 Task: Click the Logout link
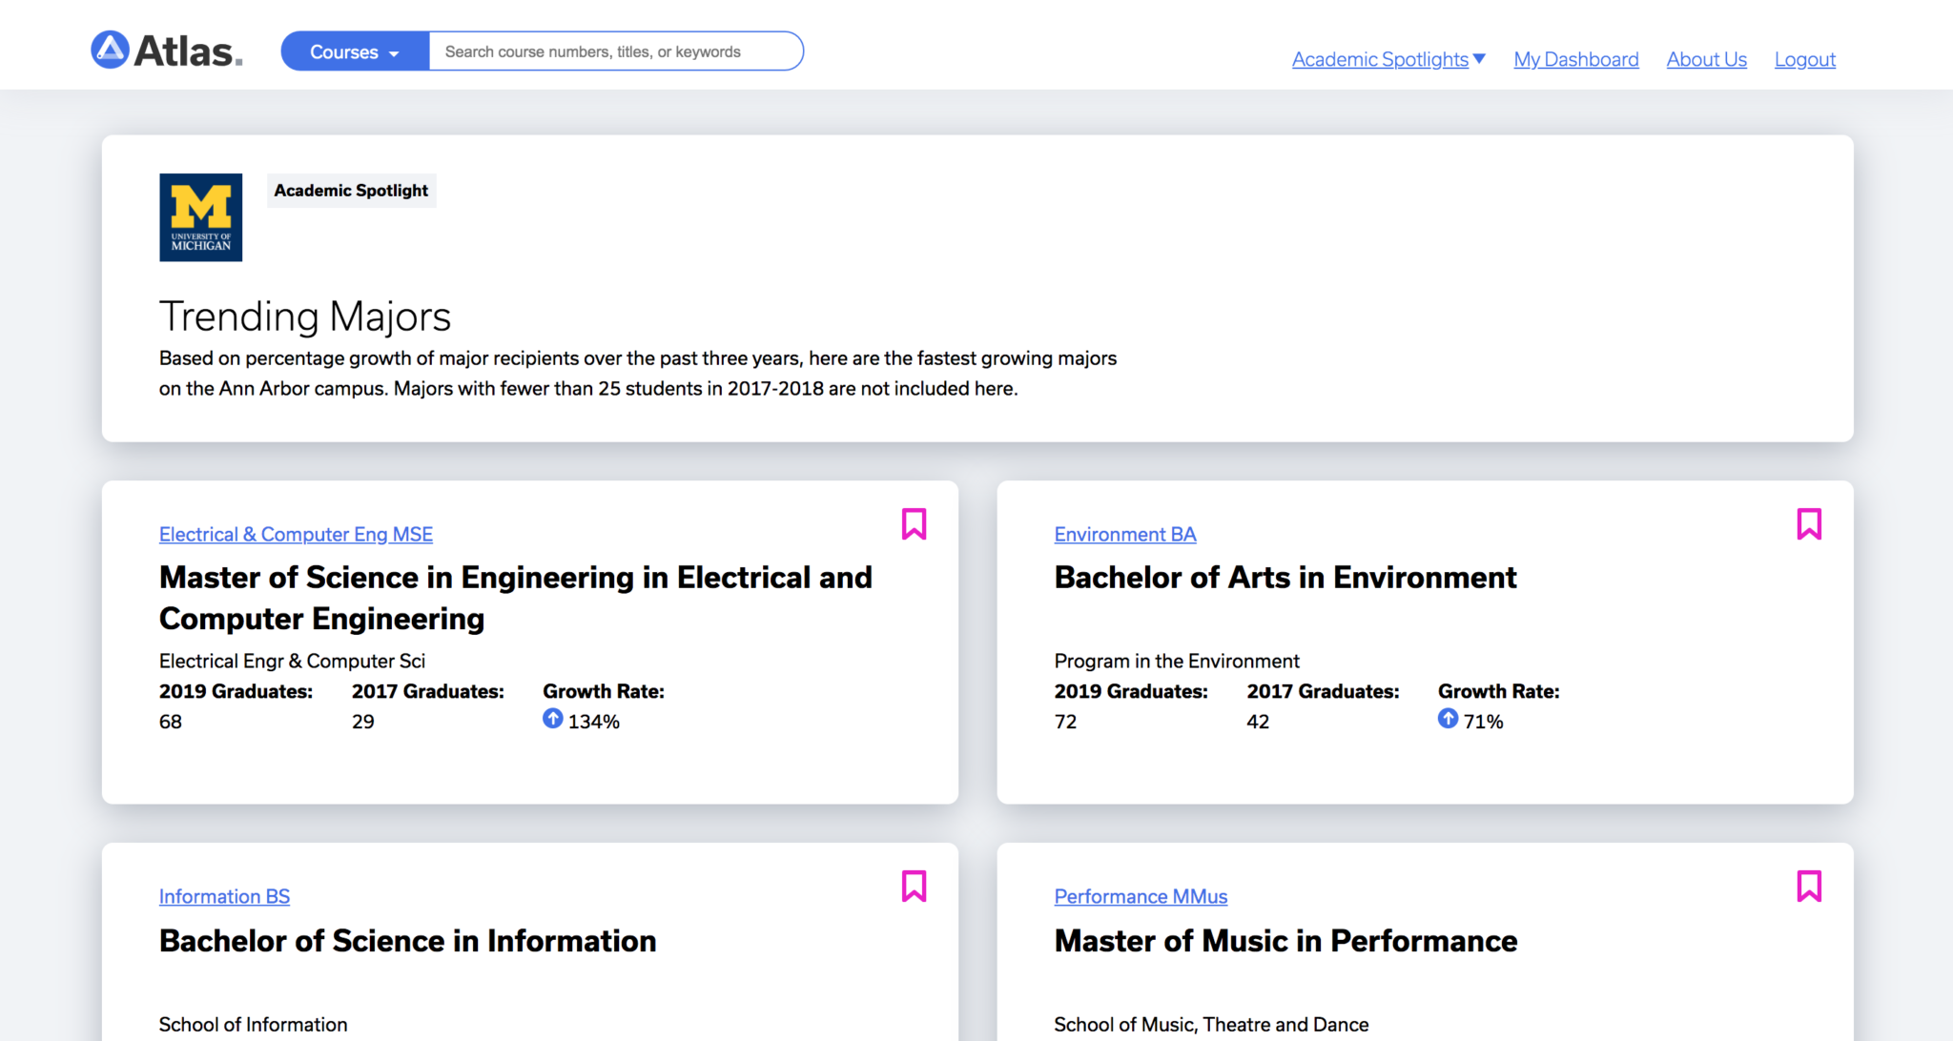tap(1804, 58)
